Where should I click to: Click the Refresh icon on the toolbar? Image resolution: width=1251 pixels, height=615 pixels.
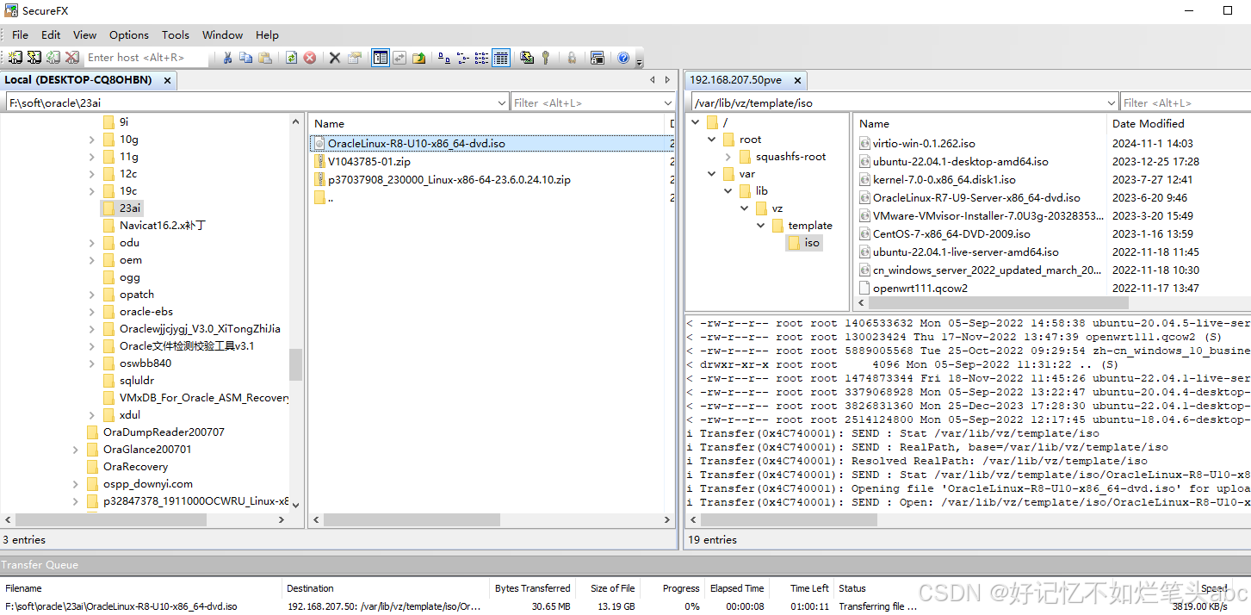click(x=291, y=58)
